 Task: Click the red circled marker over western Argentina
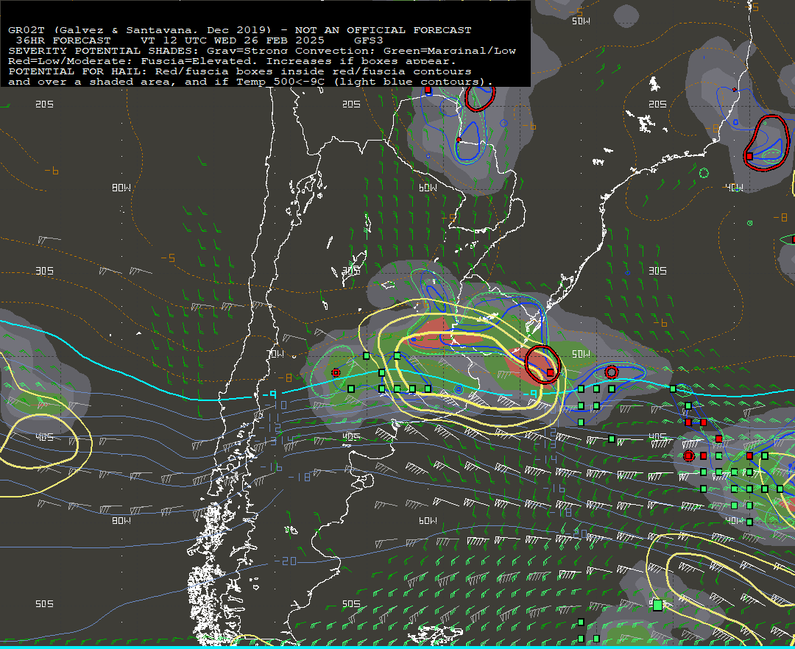point(335,373)
